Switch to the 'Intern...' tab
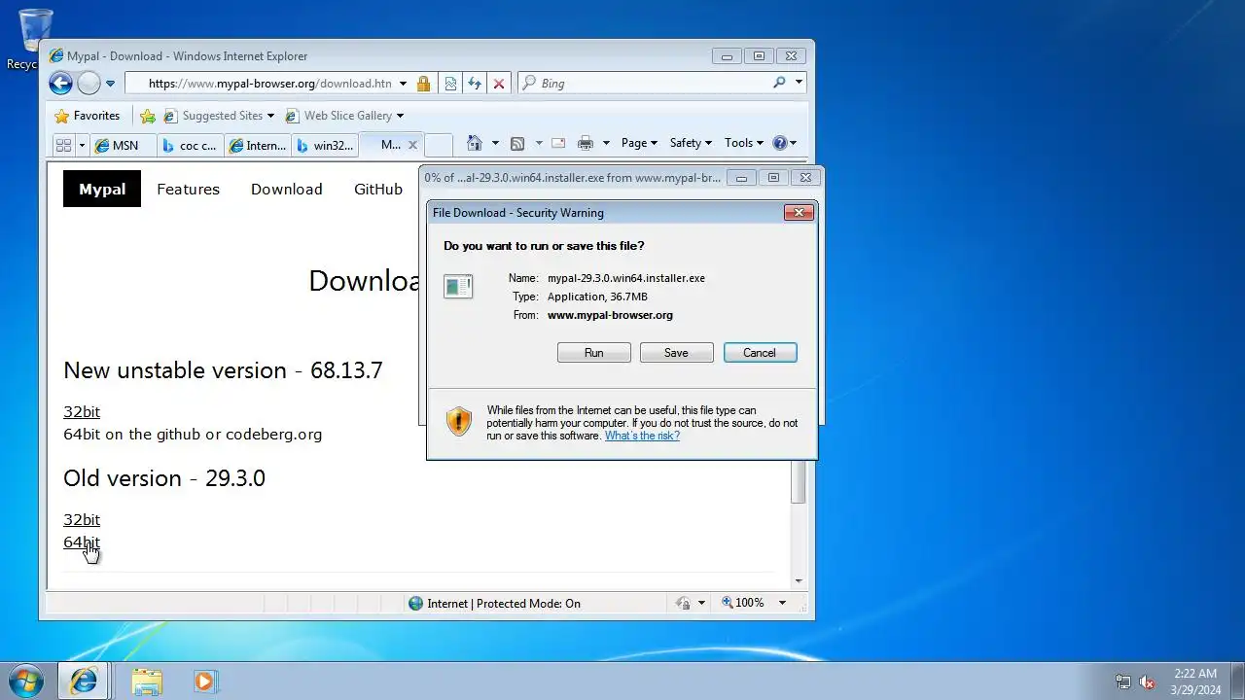Image resolution: width=1245 pixels, height=700 pixels. 258,145
